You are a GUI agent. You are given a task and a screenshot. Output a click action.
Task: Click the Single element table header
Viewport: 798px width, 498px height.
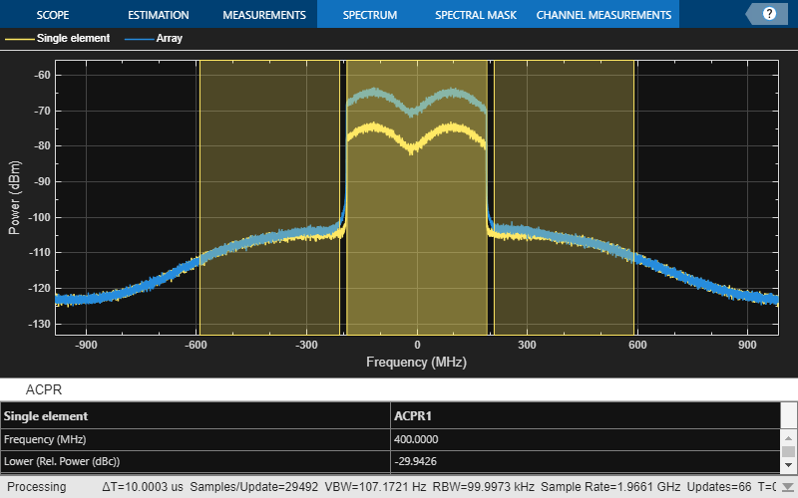point(196,415)
